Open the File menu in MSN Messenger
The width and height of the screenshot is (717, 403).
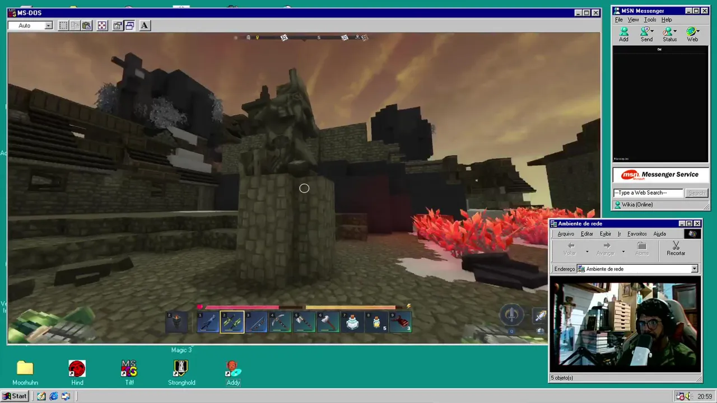(x=619, y=20)
